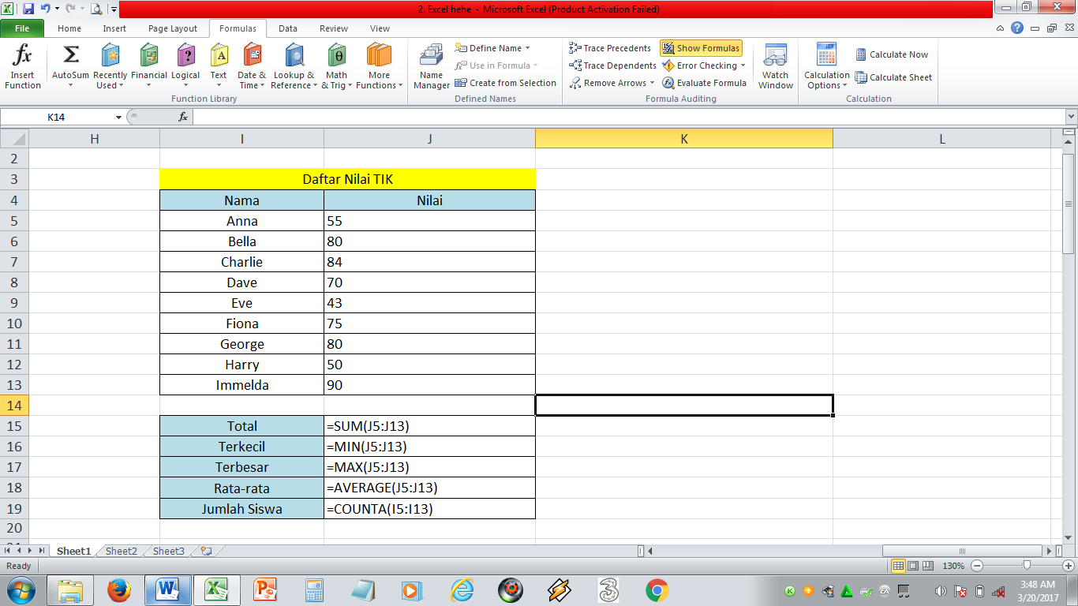Click Trace Precedents
The image size is (1078, 606).
(610, 48)
